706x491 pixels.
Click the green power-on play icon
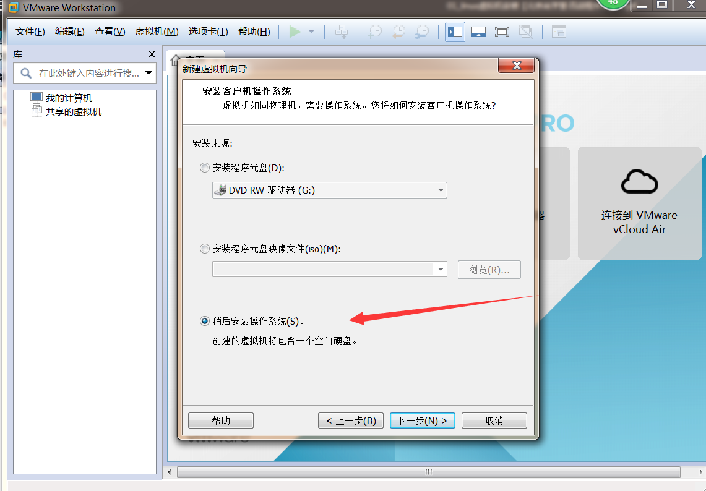click(x=295, y=32)
